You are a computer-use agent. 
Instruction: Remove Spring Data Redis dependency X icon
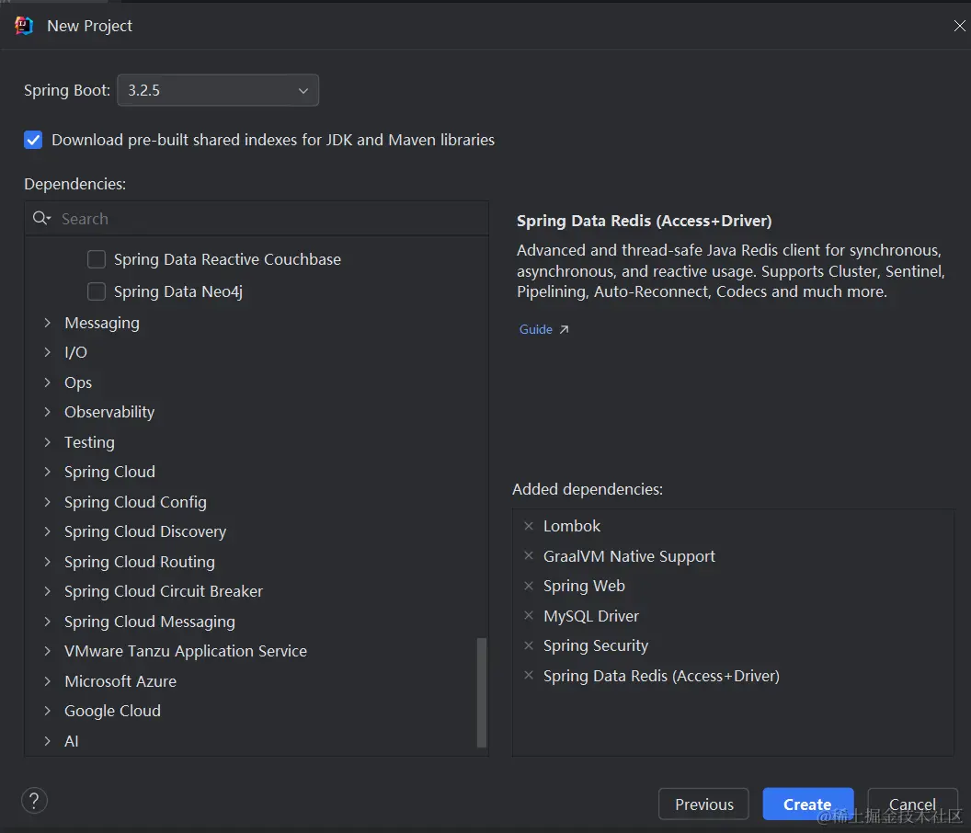pyautogui.click(x=528, y=675)
